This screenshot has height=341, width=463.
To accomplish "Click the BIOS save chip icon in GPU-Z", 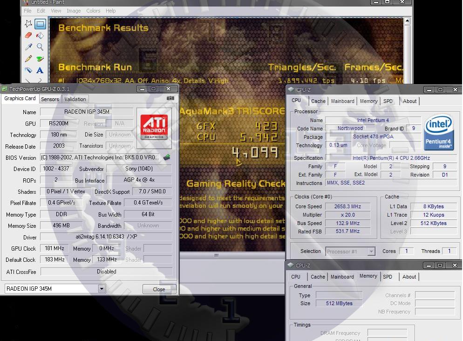I will click(x=167, y=157).
